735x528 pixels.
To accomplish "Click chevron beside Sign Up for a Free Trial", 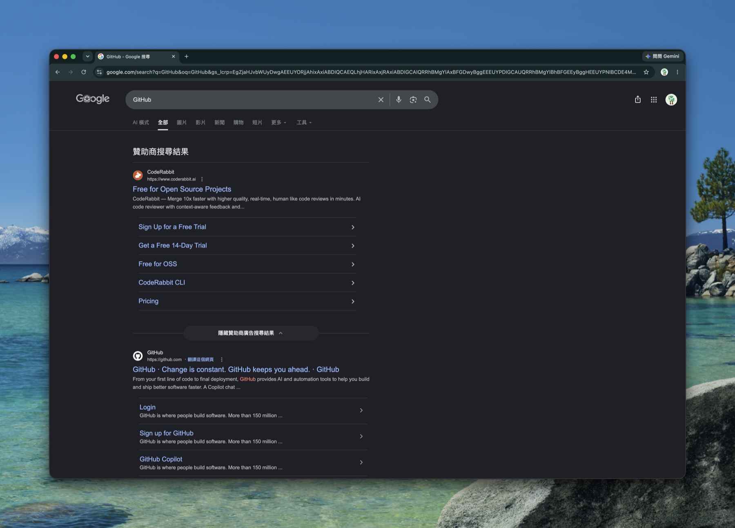I will [x=353, y=227].
